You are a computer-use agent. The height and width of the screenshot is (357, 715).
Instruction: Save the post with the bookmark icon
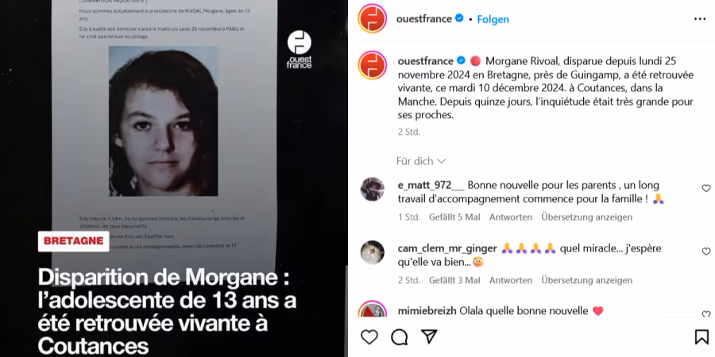[701, 337]
